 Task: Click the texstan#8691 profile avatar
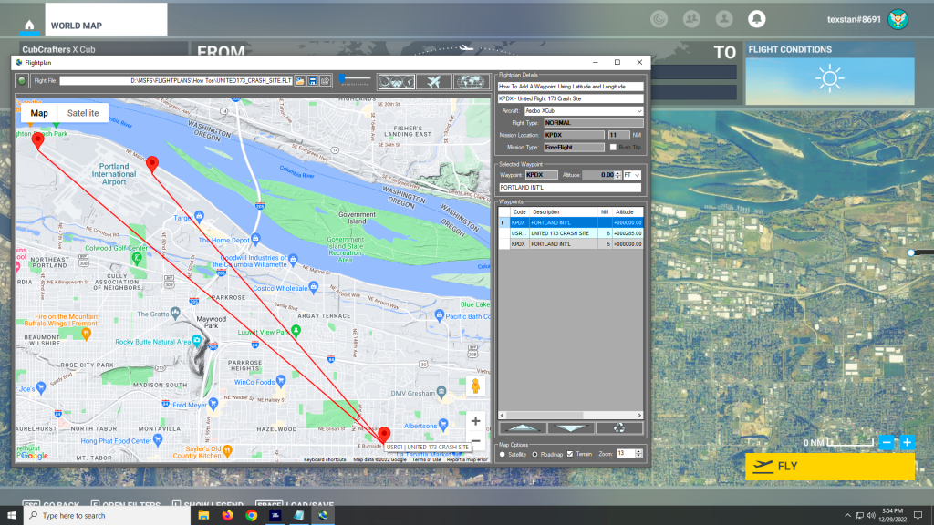tap(898, 19)
